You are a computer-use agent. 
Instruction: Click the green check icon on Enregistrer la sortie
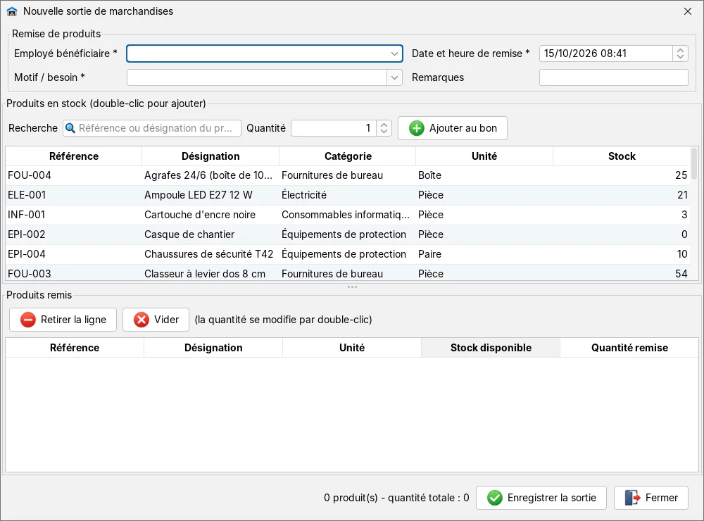point(495,498)
